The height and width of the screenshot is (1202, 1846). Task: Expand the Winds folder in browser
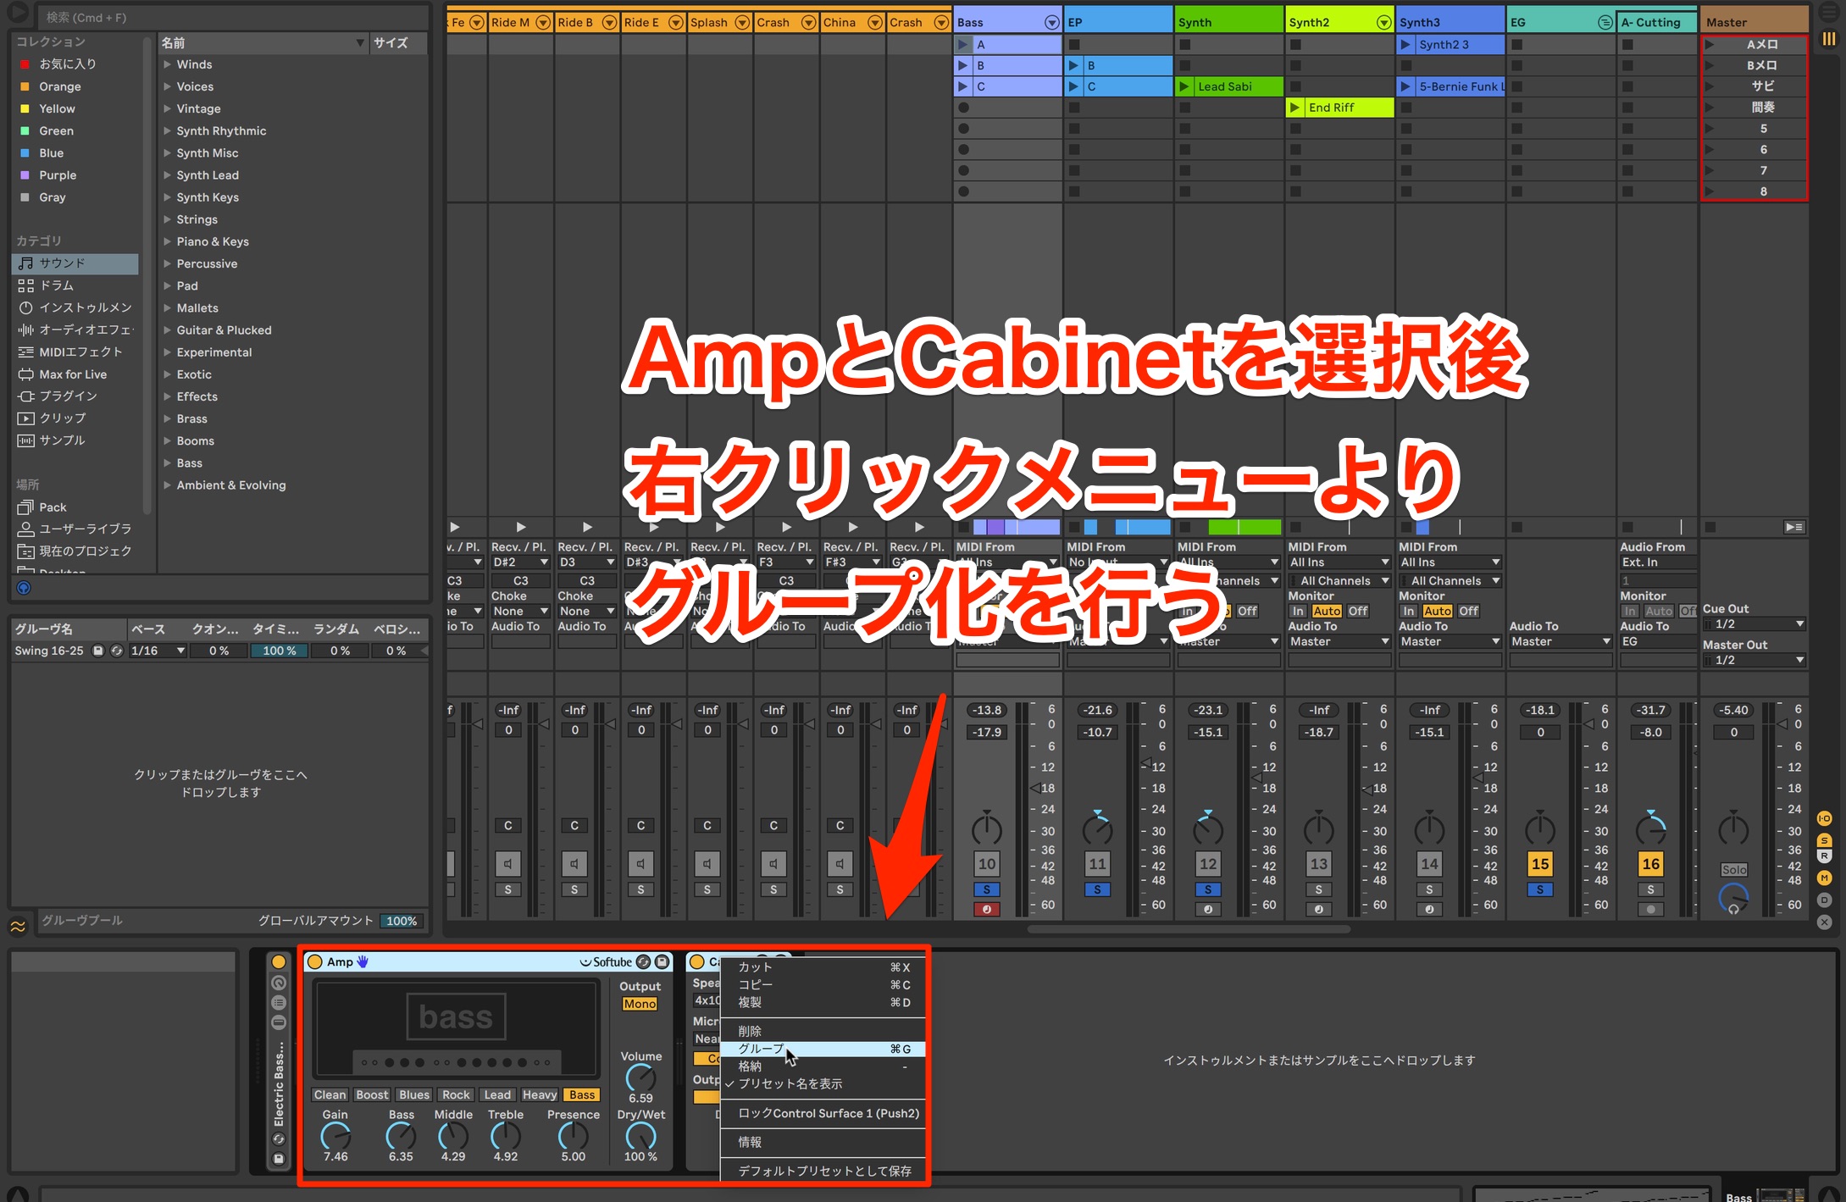(x=168, y=64)
